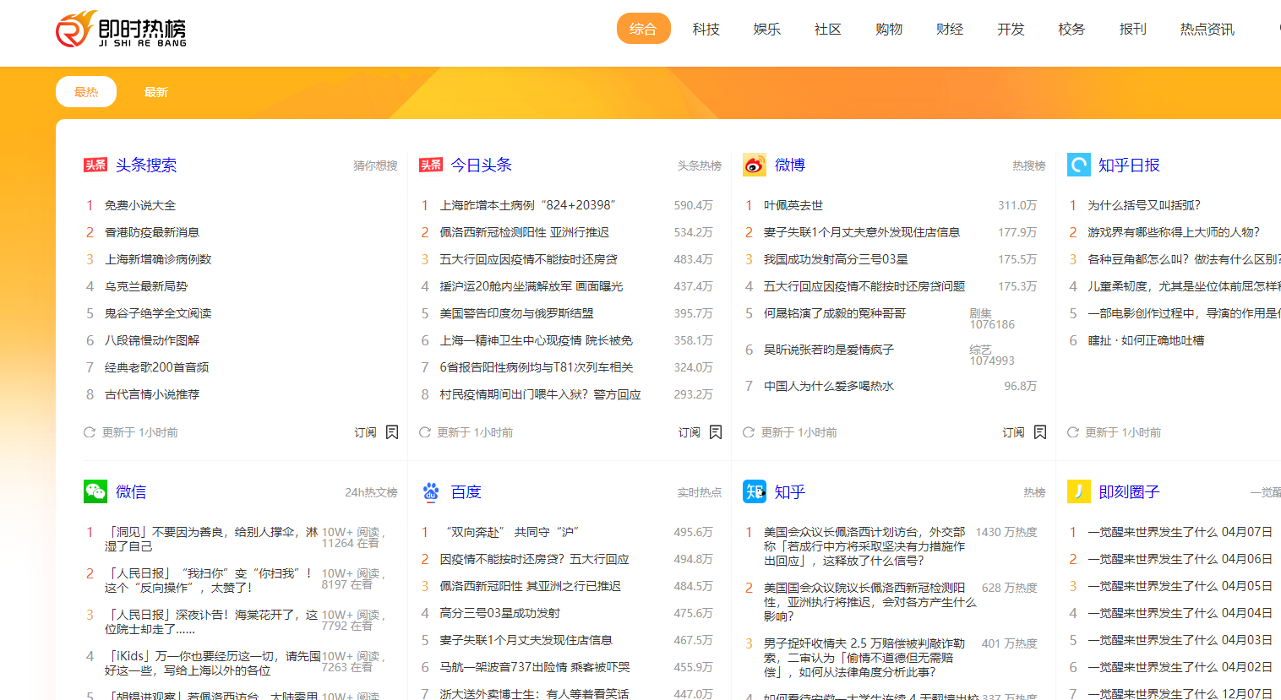Select the 最热 sort toggle

click(86, 92)
